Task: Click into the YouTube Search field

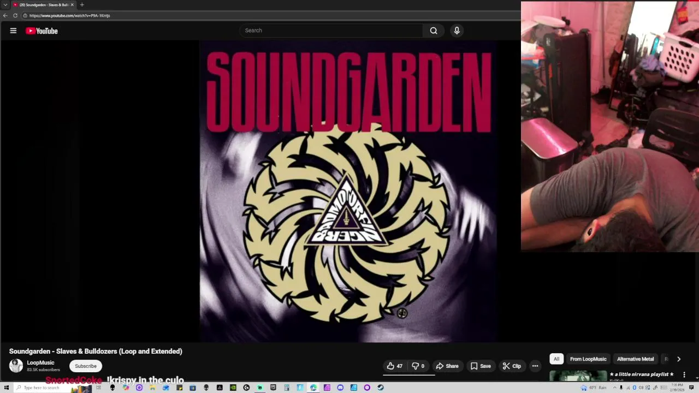Action: [331, 31]
